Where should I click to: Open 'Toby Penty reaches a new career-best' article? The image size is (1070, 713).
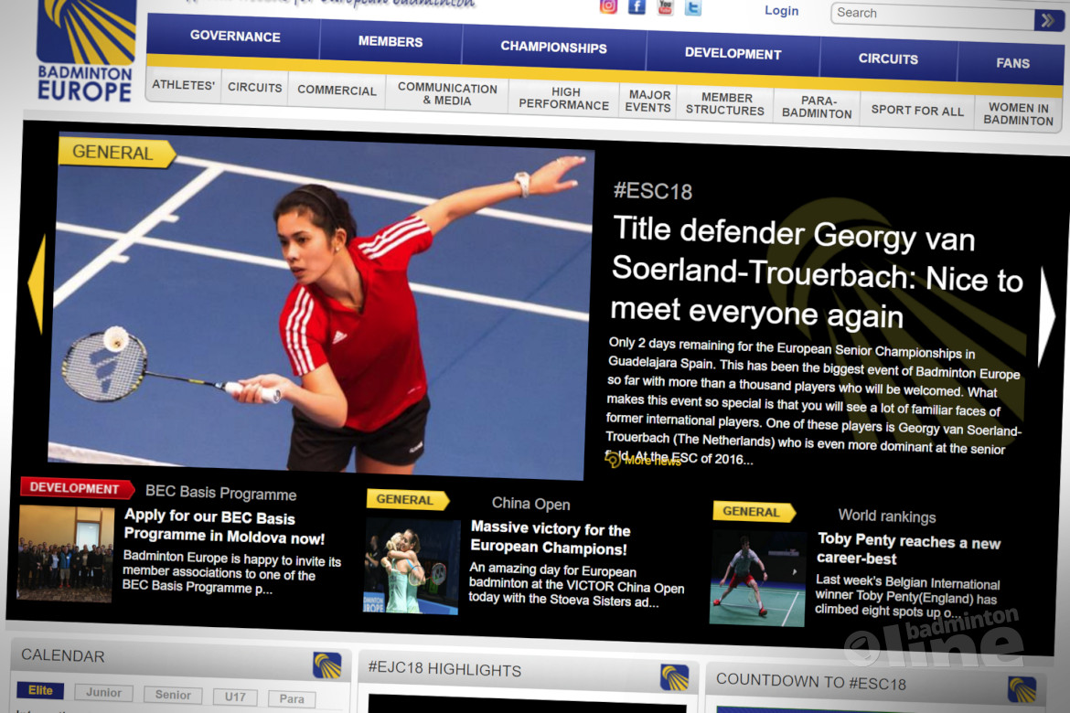(908, 549)
